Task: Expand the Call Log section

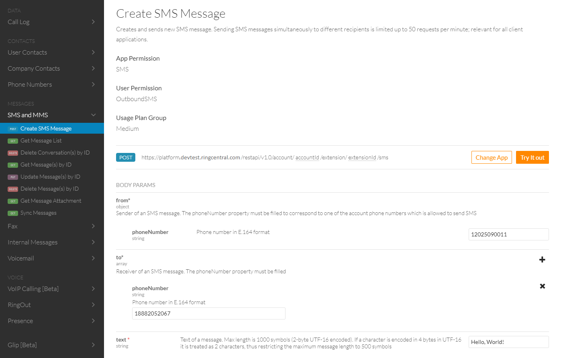Action: pyautogui.click(x=93, y=22)
